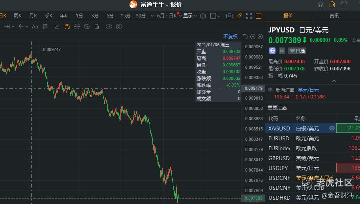Select GBPUSD 英镑/美元 row
This screenshot has height=204, width=360.
click(x=313, y=158)
